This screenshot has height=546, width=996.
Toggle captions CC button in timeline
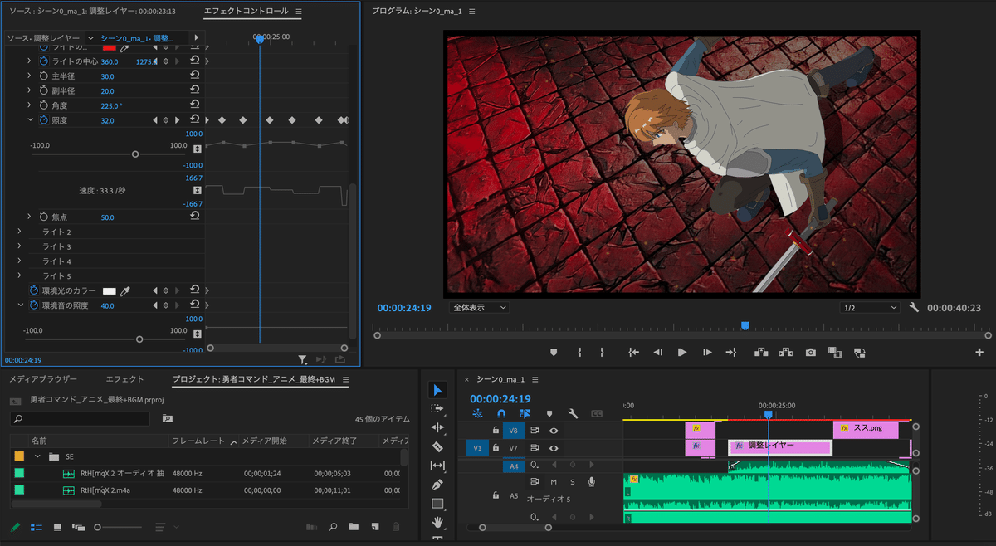point(597,413)
